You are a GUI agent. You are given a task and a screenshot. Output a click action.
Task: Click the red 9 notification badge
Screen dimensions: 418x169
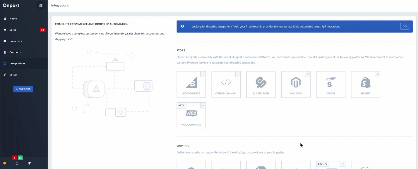pyautogui.click(x=14, y=158)
